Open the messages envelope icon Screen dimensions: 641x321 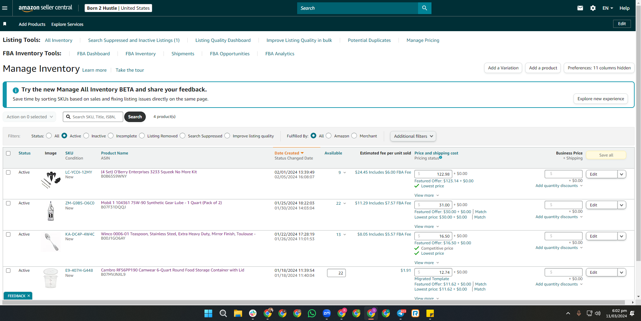pos(580,8)
